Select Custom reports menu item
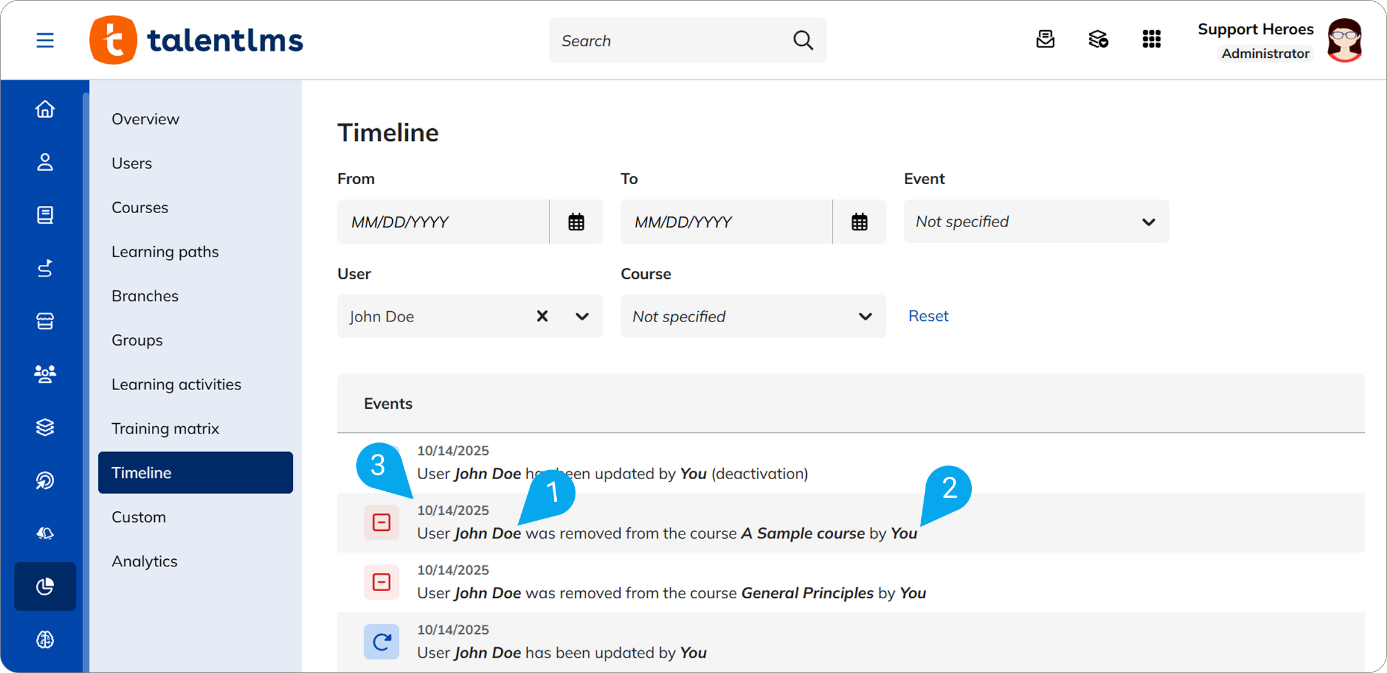Viewport: 1387px width, 673px height. (x=139, y=517)
